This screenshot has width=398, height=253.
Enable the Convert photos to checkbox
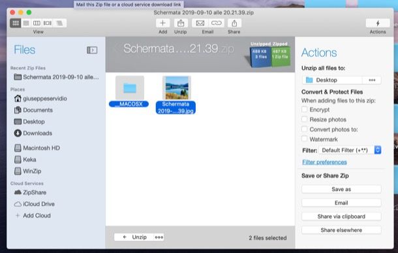pyautogui.click(x=304, y=129)
